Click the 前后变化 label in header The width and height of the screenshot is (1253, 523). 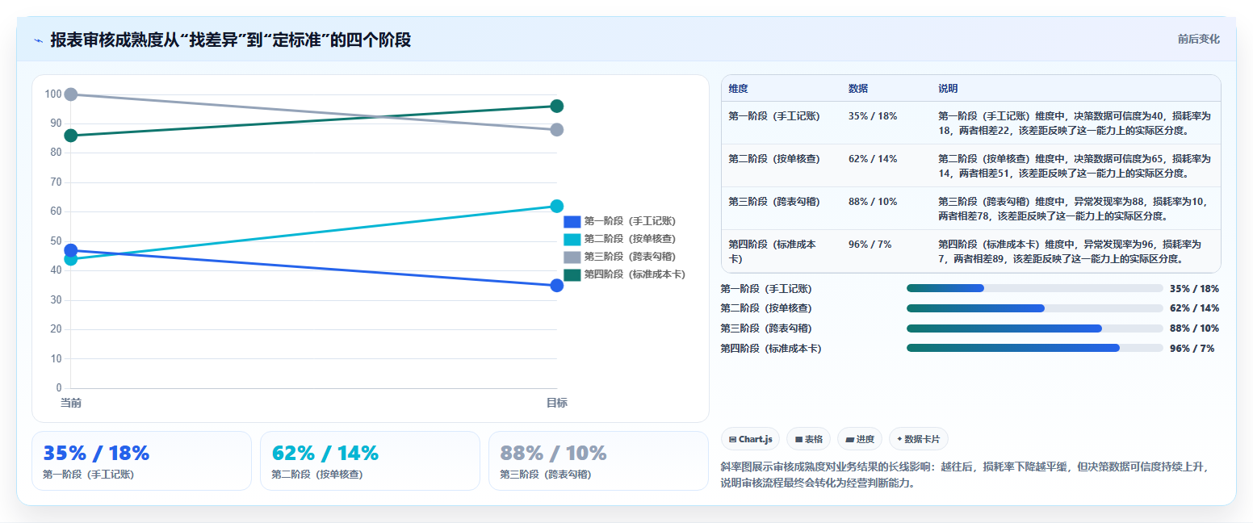(x=1198, y=39)
